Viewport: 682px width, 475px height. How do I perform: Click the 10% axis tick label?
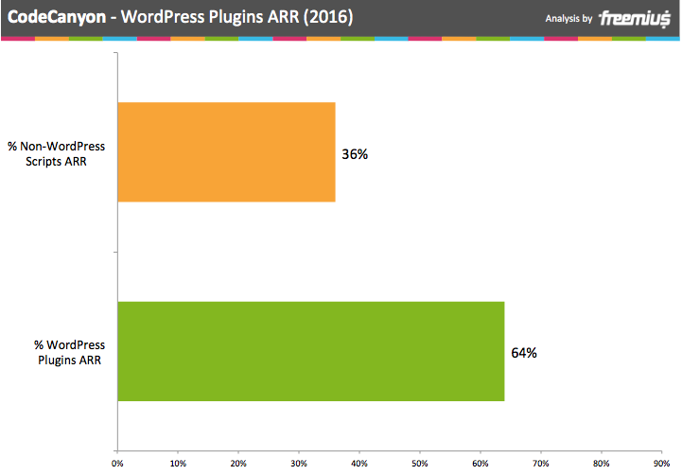coord(178,464)
